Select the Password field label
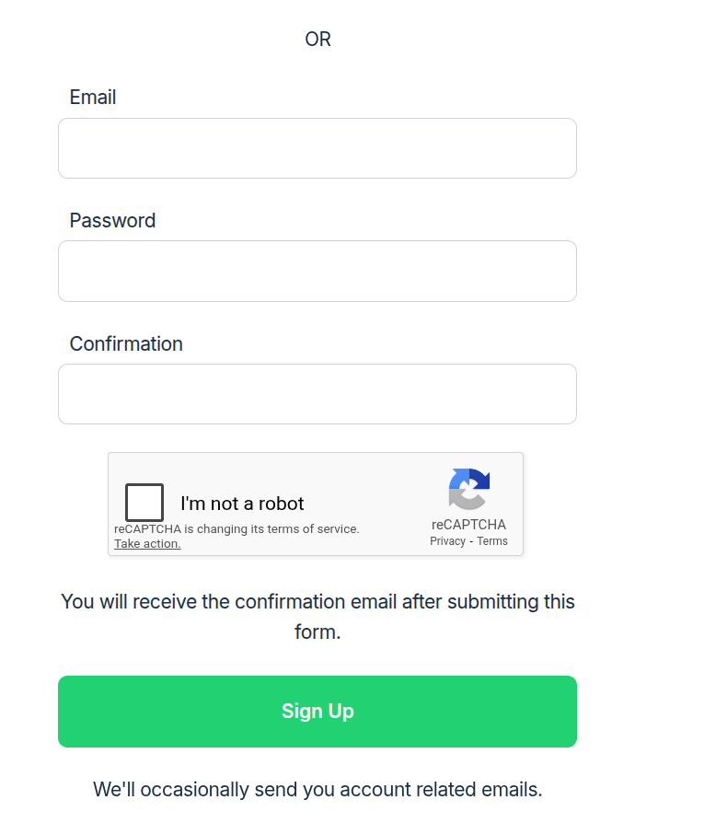 click(112, 220)
